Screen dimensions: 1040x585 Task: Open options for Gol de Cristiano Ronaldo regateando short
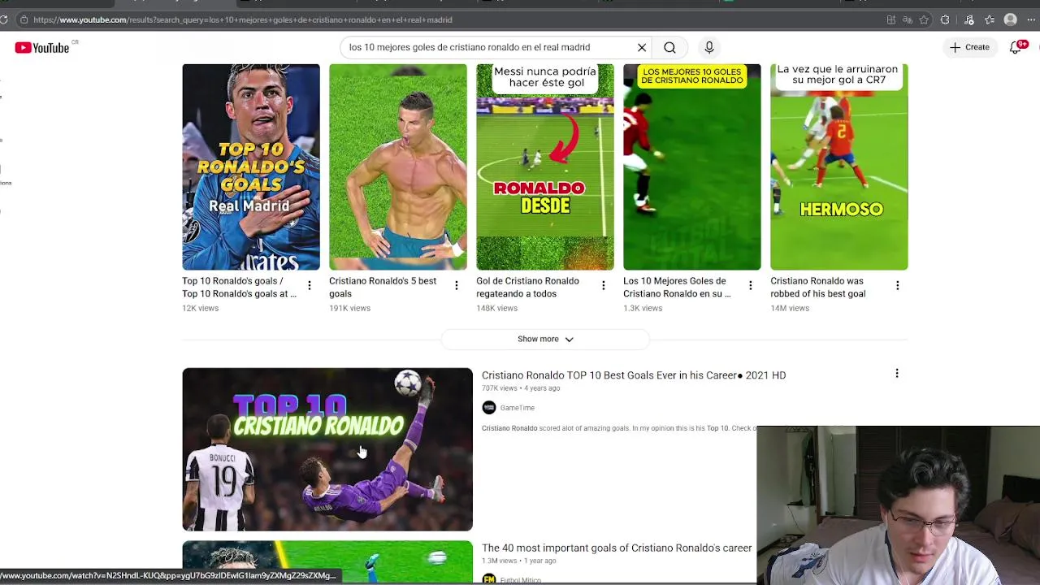tap(604, 285)
